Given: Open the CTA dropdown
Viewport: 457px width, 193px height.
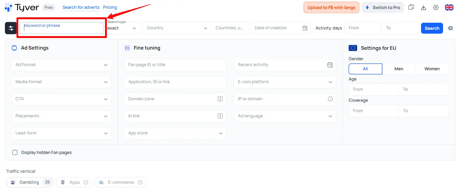Looking at the screenshot, I should tap(61, 99).
